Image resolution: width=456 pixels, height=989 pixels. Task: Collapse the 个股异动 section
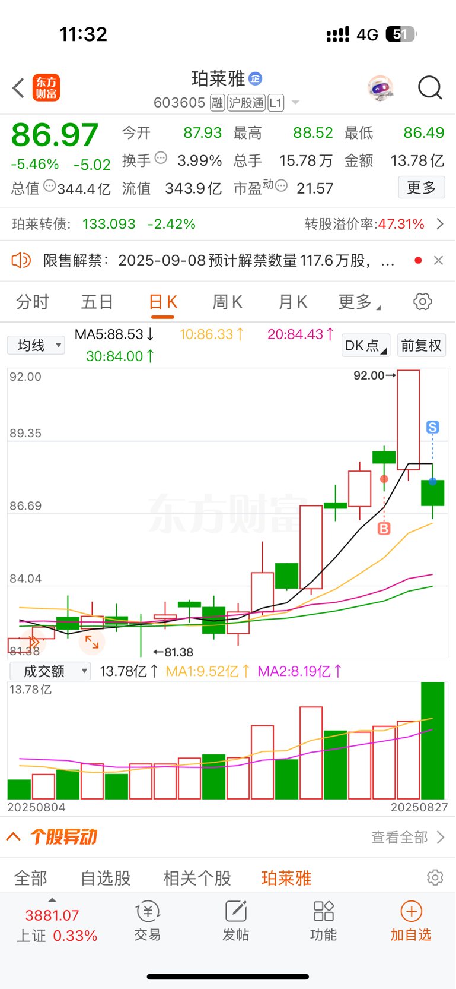(13, 837)
